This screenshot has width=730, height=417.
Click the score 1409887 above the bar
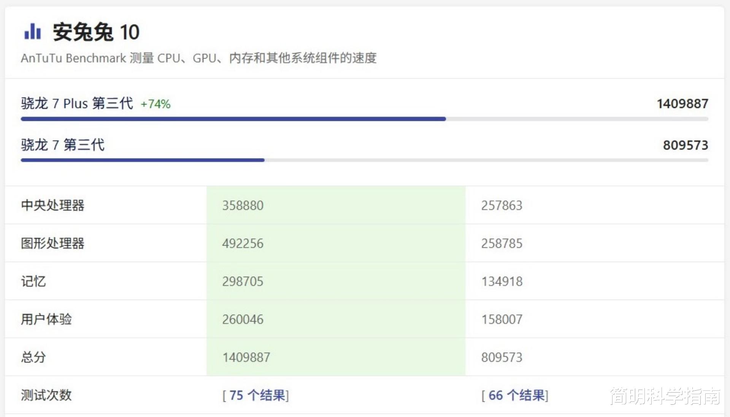coord(682,104)
